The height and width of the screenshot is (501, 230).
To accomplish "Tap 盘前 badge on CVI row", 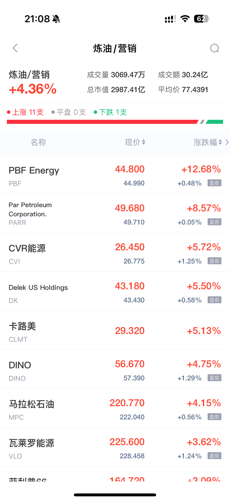I will 214,261.
